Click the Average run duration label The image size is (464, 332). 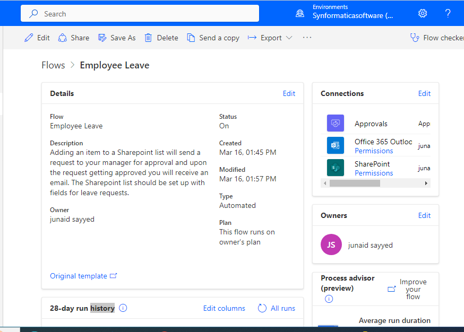pos(394,320)
